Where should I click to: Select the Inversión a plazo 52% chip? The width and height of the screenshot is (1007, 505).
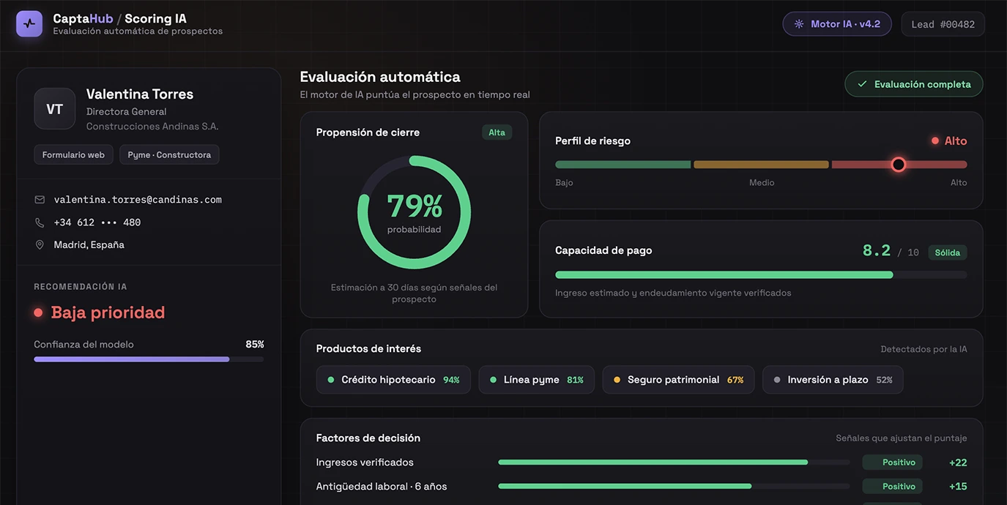(x=833, y=380)
